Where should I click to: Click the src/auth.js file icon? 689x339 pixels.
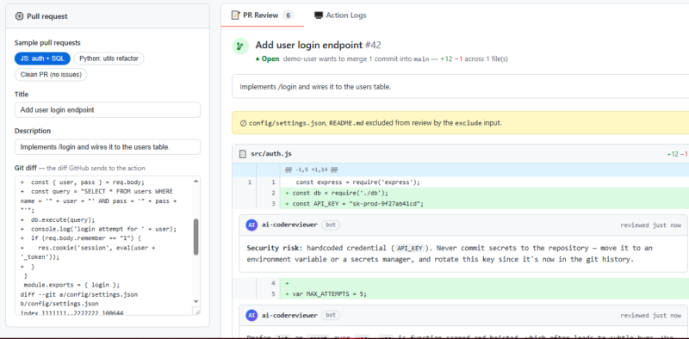[243, 154]
